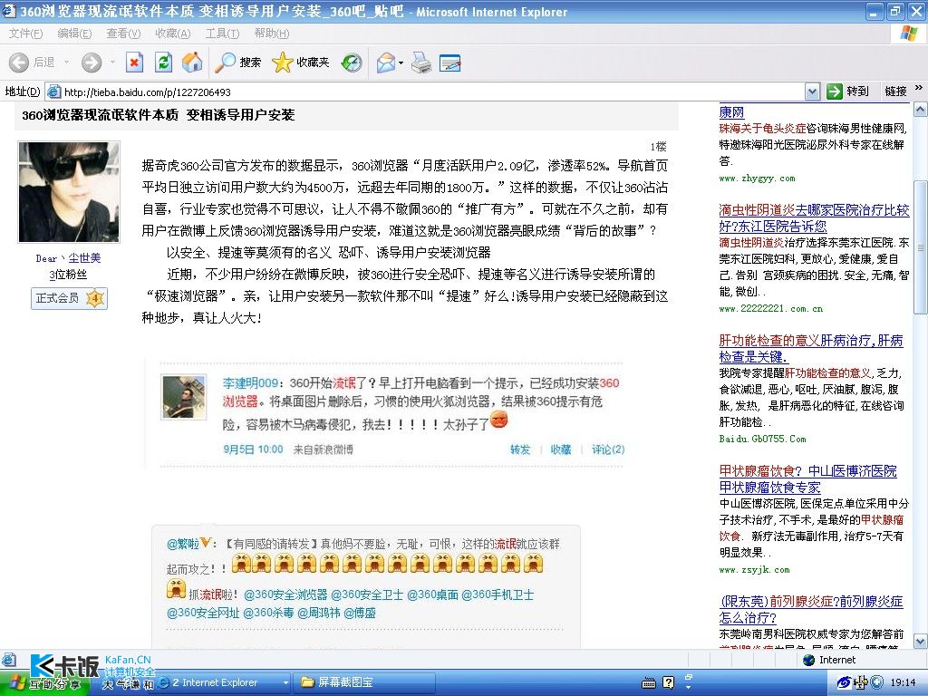The height and width of the screenshot is (696, 928).
Task: Open the Search (搜索) toolbar button
Action: (x=237, y=63)
